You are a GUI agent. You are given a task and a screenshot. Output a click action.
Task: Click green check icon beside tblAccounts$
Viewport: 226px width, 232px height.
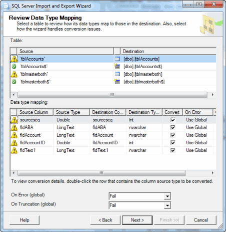[14, 67]
